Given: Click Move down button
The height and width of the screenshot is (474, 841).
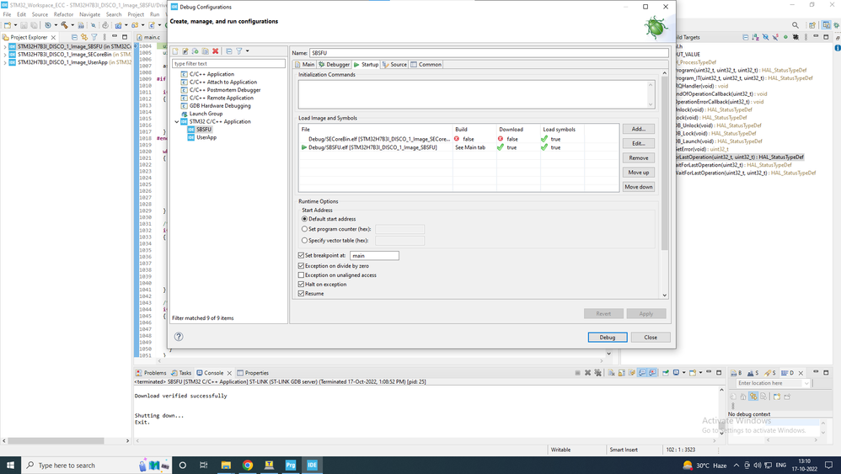Looking at the screenshot, I should click(x=638, y=187).
